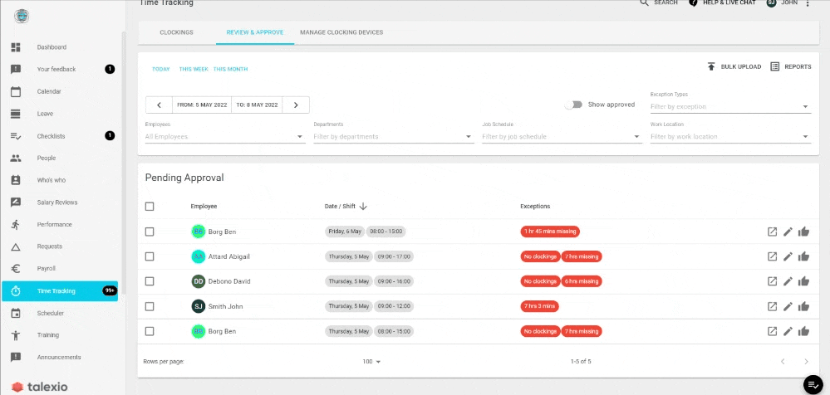Open Filter by job schedule dropdown
Screen dimensions: 830x395
[x=562, y=136]
